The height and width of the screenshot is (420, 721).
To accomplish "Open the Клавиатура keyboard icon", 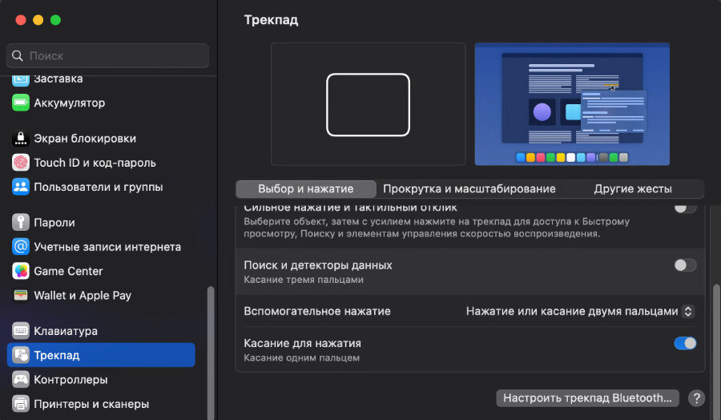I will click(x=20, y=331).
